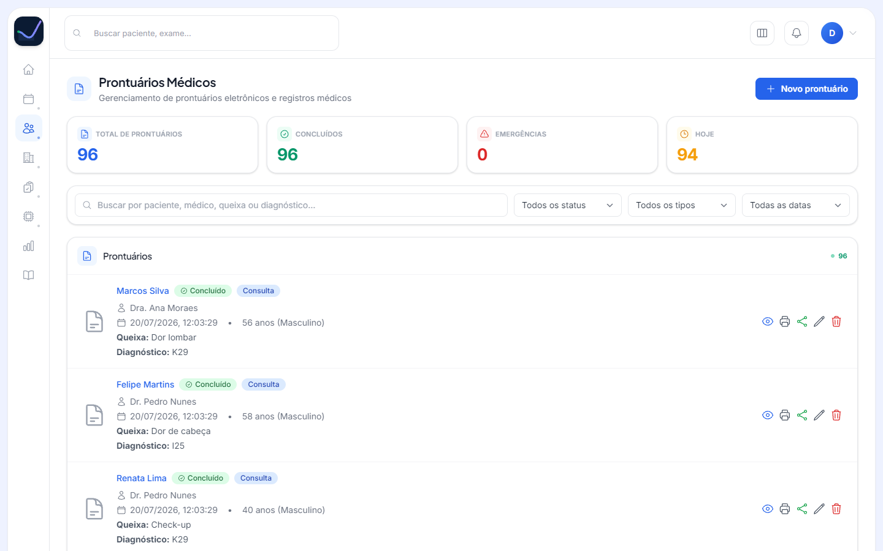
Task: View Felipe Martins's record with eye icon
Action: point(768,415)
